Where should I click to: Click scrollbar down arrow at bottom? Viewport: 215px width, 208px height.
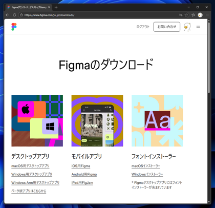pyautogui.click(x=209, y=202)
